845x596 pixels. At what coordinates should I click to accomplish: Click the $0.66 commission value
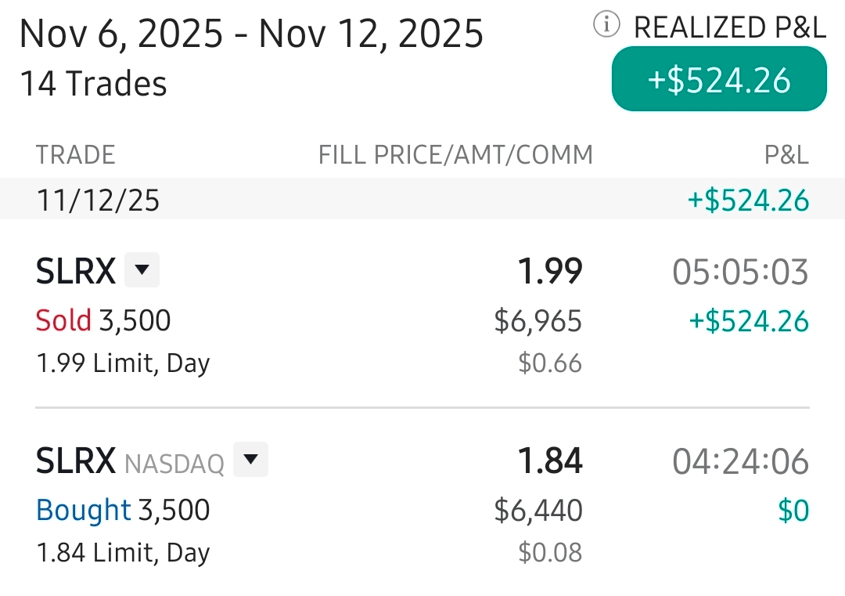(550, 363)
